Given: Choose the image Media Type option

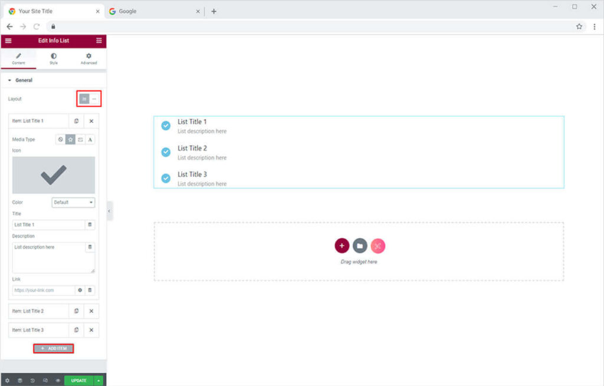Looking at the screenshot, I should 80,140.
